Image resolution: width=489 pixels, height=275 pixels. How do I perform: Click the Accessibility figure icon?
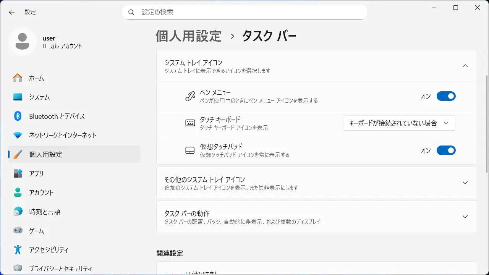tap(18, 250)
